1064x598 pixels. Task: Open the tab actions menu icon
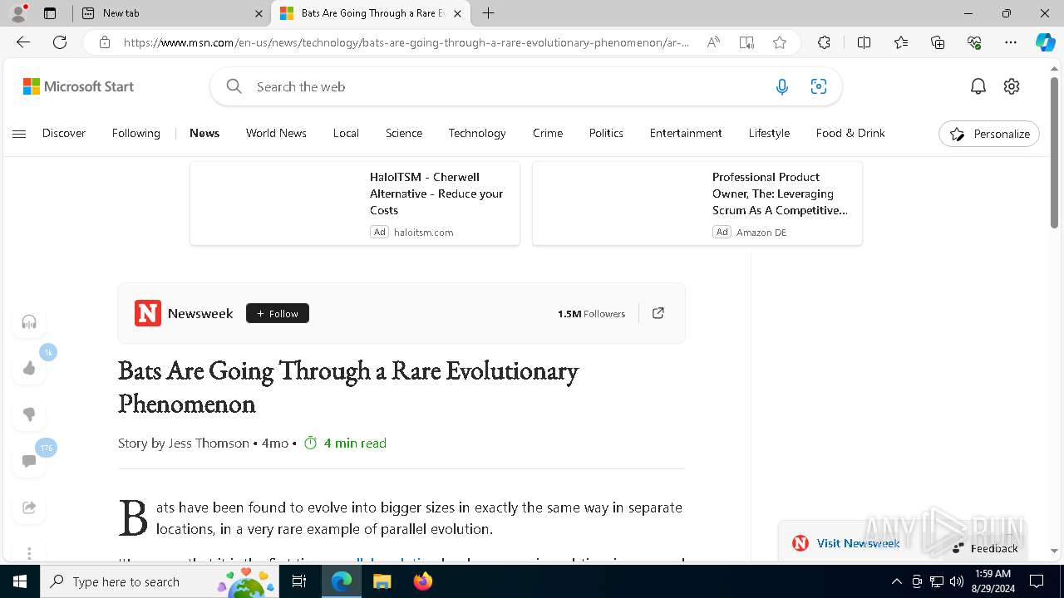click(x=50, y=13)
